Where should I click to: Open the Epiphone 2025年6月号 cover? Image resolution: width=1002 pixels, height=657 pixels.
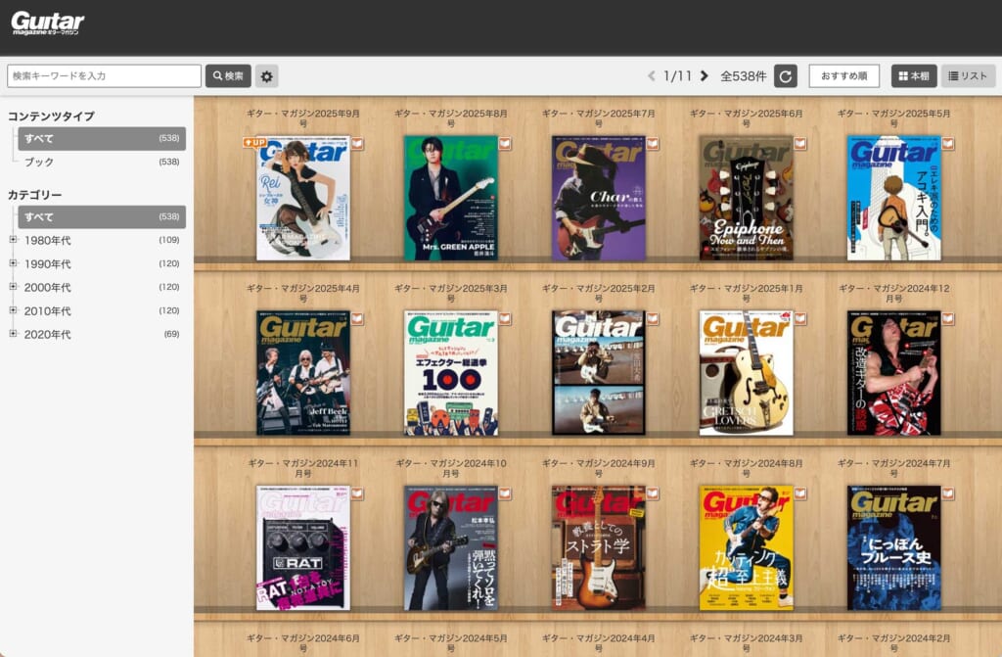pyautogui.click(x=746, y=198)
